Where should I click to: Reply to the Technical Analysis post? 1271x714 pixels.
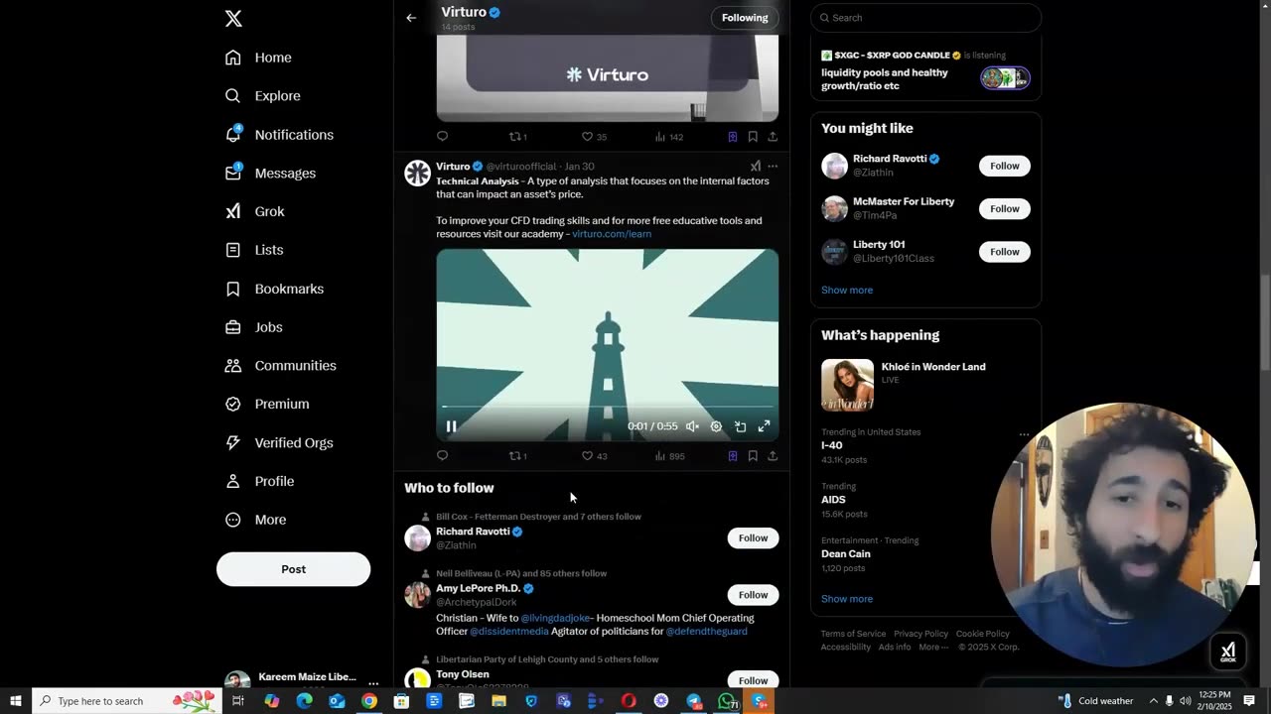[443, 456]
